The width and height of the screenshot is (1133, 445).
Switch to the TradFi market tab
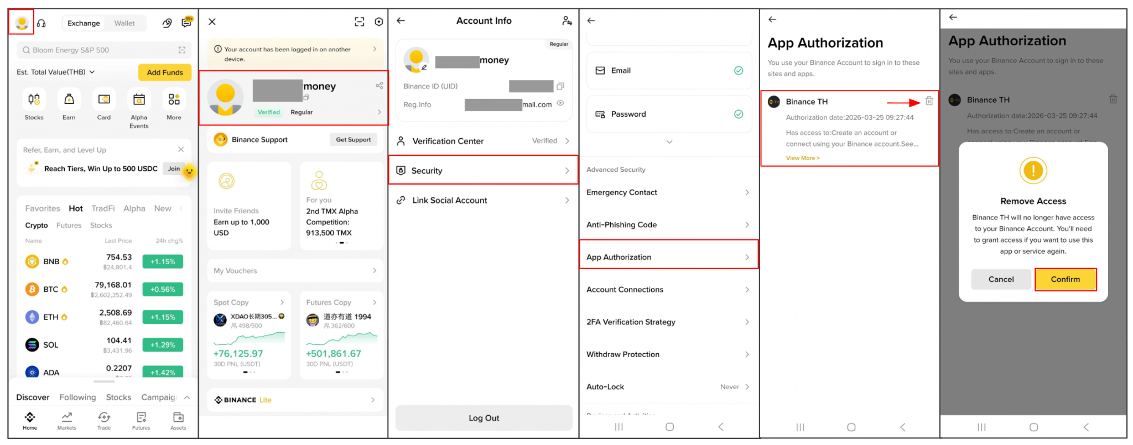point(103,208)
